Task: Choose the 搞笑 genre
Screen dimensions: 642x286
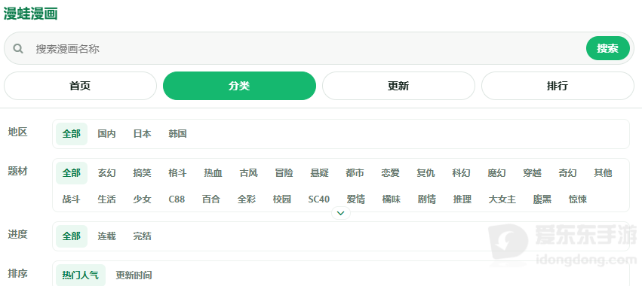Action: point(142,173)
